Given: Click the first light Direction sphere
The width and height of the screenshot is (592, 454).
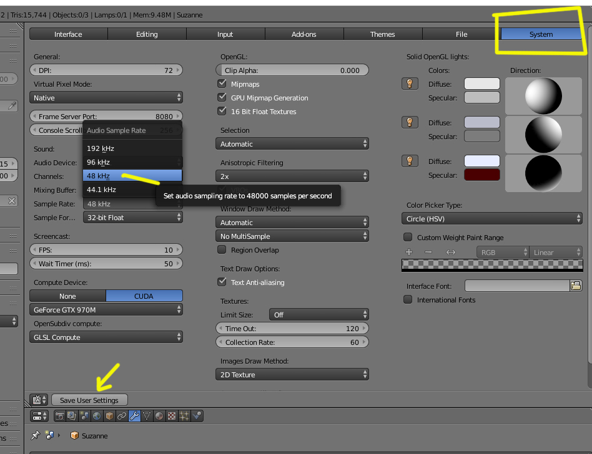Looking at the screenshot, I should (x=543, y=96).
